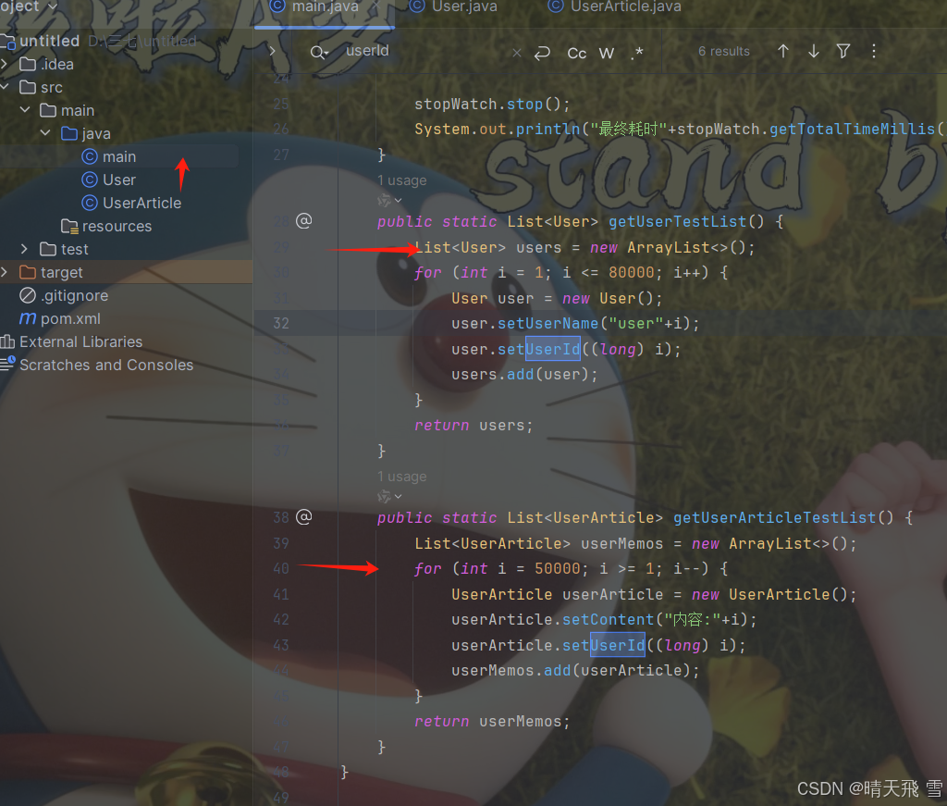The image size is (947, 806).
Task: Toggle Words (W) search option
Action: (x=607, y=53)
